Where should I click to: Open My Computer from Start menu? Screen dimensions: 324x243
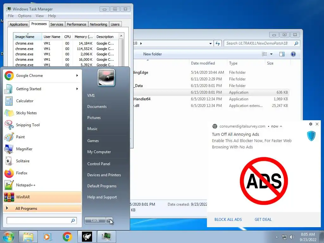(99, 152)
